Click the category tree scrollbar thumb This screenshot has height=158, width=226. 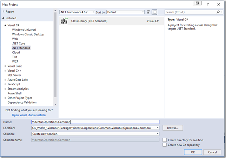(x=55, y=55)
